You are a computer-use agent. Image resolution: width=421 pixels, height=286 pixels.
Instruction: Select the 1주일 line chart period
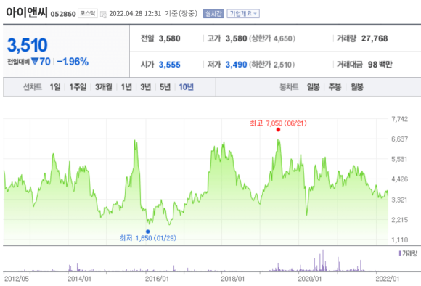coord(78,87)
